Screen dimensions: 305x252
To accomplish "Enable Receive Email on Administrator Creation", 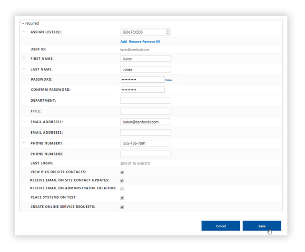I will pos(122,189).
